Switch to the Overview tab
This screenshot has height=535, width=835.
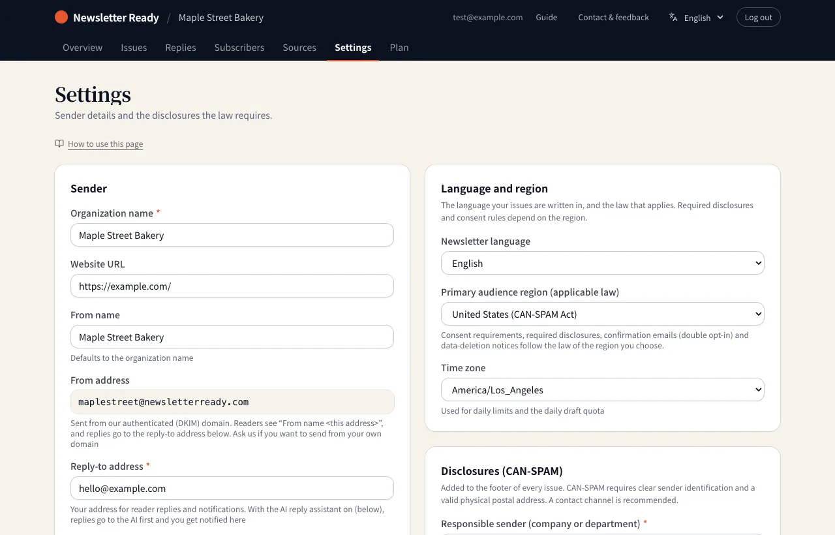coord(82,47)
